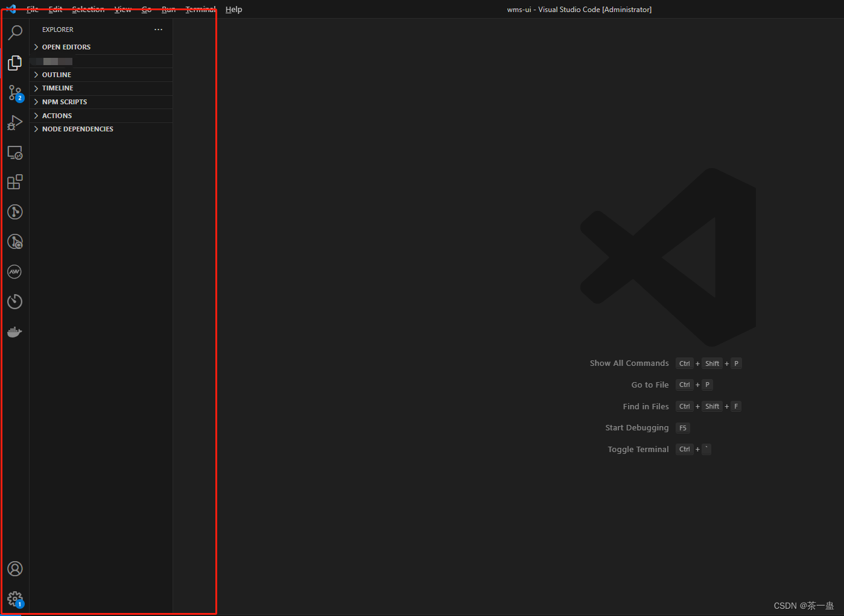844x616 pixels.
Task: Expand the Outline section
Action: [101, 75]
